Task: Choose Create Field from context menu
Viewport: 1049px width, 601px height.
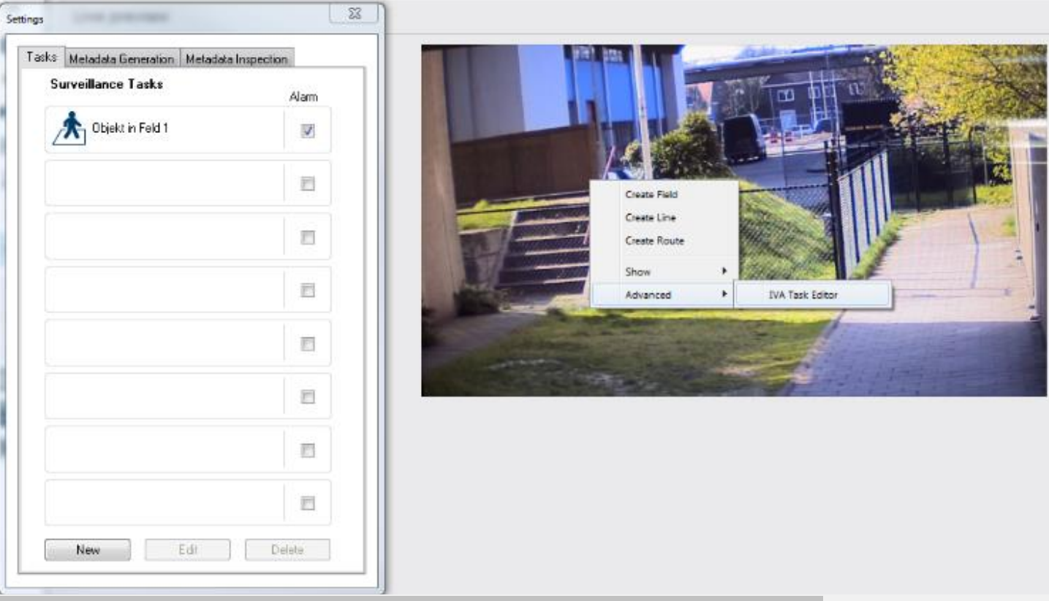Action: (651, 194)
